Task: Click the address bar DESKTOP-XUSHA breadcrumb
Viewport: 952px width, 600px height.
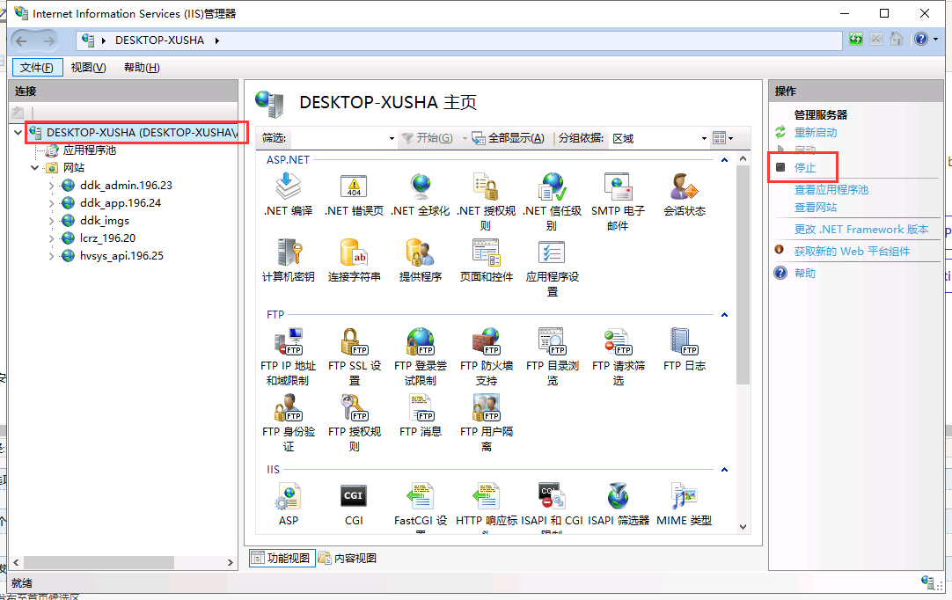Action: coord(159,40)
